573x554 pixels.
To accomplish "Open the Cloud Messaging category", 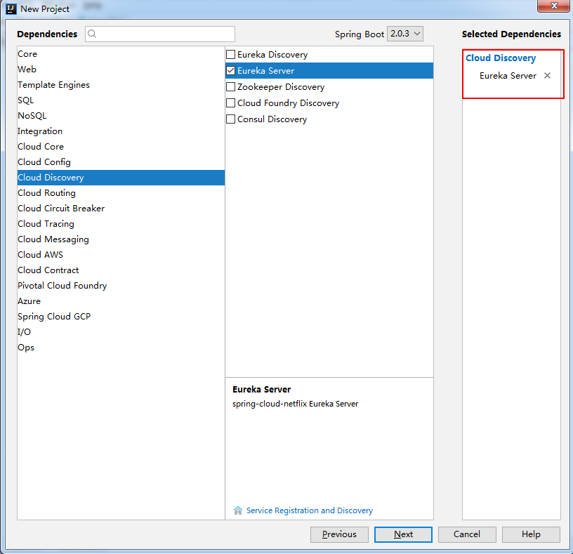I will (x=121, y=239).
